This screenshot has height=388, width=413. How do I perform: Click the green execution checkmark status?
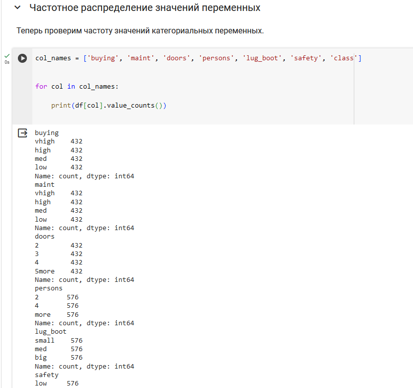click(7, 56)
